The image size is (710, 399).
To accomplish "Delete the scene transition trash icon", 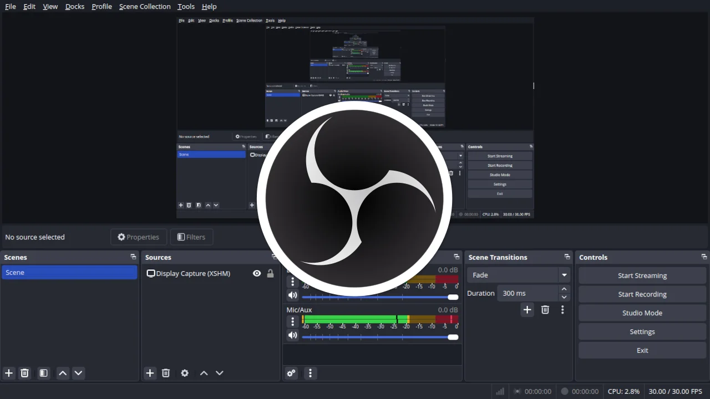I will [545, 310].
